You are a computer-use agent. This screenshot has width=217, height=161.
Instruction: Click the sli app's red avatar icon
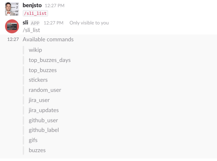click(x=12, y=26)
